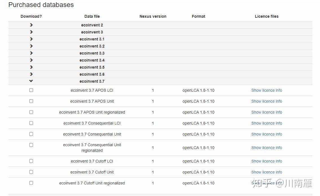Collapse the ecoinvent 3.7 section arrow
The image size is (320, 196).
(x=31, y=81)
